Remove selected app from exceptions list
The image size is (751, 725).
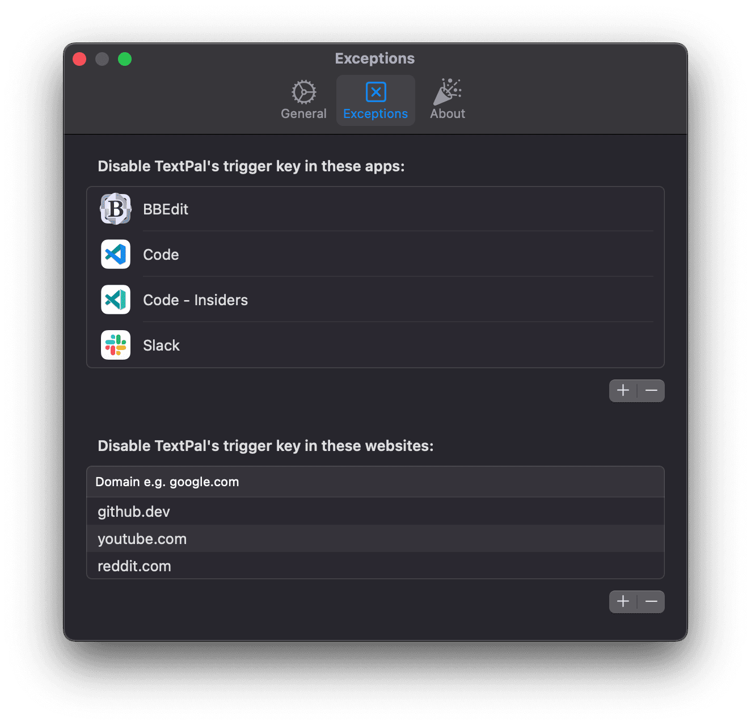point(651,391)
